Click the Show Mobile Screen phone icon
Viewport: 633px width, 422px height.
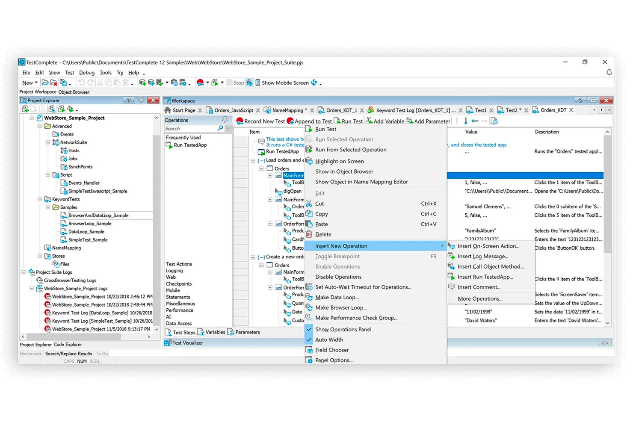257,83
